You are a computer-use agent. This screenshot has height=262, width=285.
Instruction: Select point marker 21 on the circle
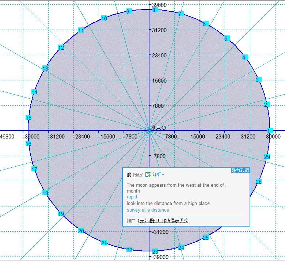(x=104, y=243)
